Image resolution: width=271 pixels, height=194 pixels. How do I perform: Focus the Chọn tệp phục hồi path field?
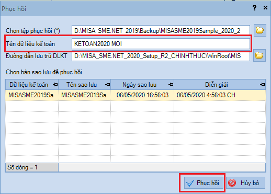[161, 31]
